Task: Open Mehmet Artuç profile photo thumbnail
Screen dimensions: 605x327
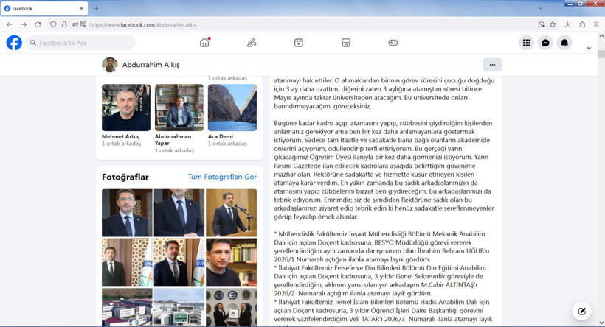Action: pos(126,108)
